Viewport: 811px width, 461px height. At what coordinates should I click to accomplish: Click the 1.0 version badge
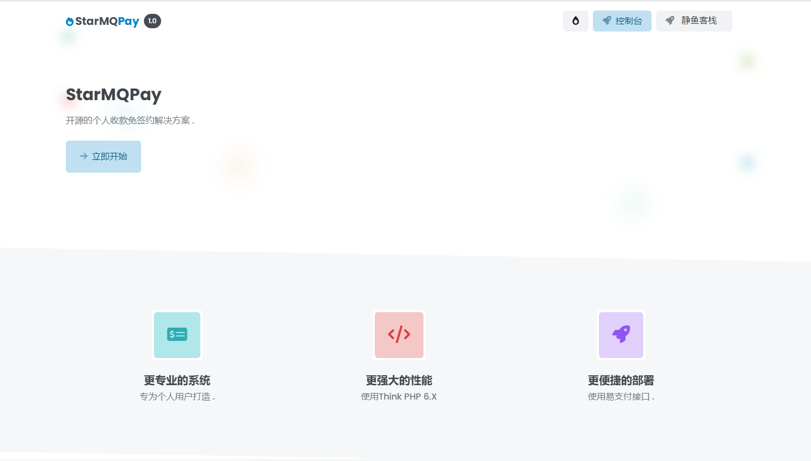coord(152,21)
